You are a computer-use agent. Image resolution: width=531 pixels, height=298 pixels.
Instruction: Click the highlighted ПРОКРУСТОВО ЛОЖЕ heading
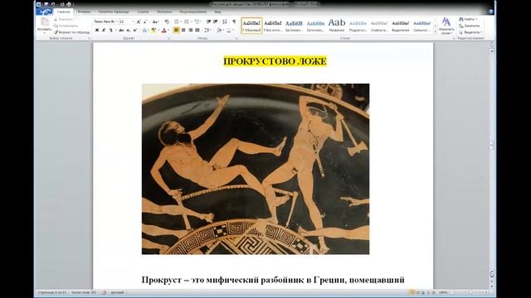coord(275,61)
